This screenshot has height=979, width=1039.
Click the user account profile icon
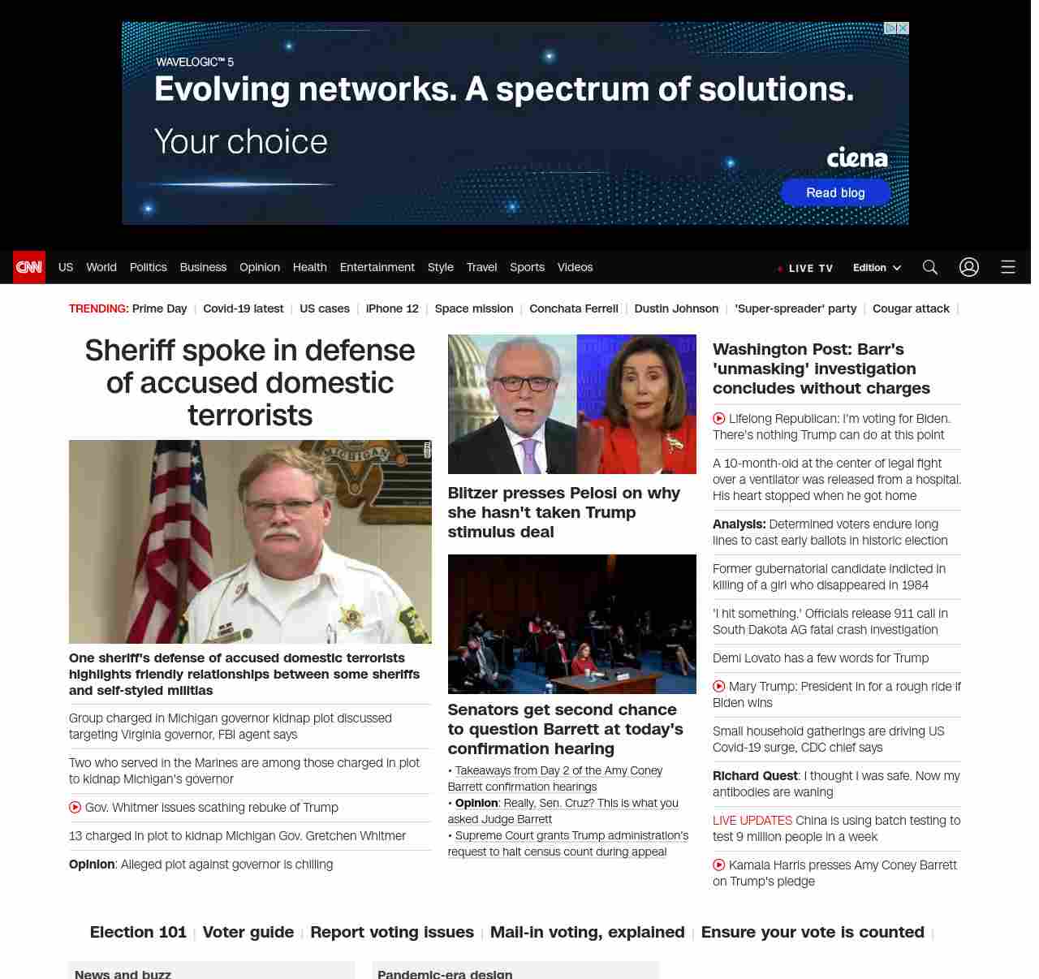click(x=969, y=267)
